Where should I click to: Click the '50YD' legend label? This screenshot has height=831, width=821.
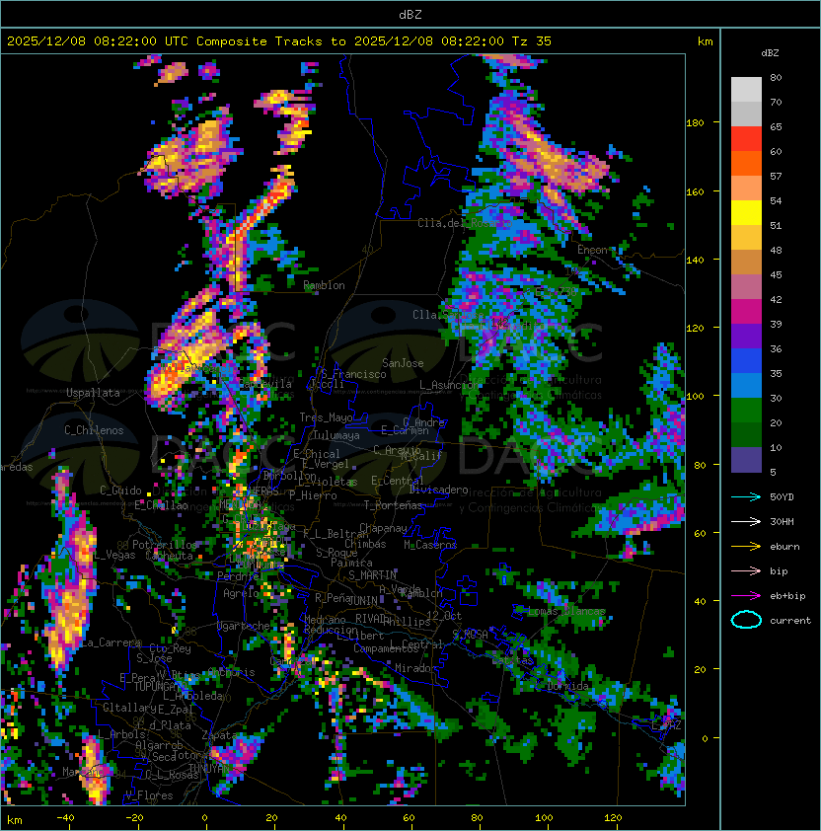pyautogui.click(x=782, y=497)
